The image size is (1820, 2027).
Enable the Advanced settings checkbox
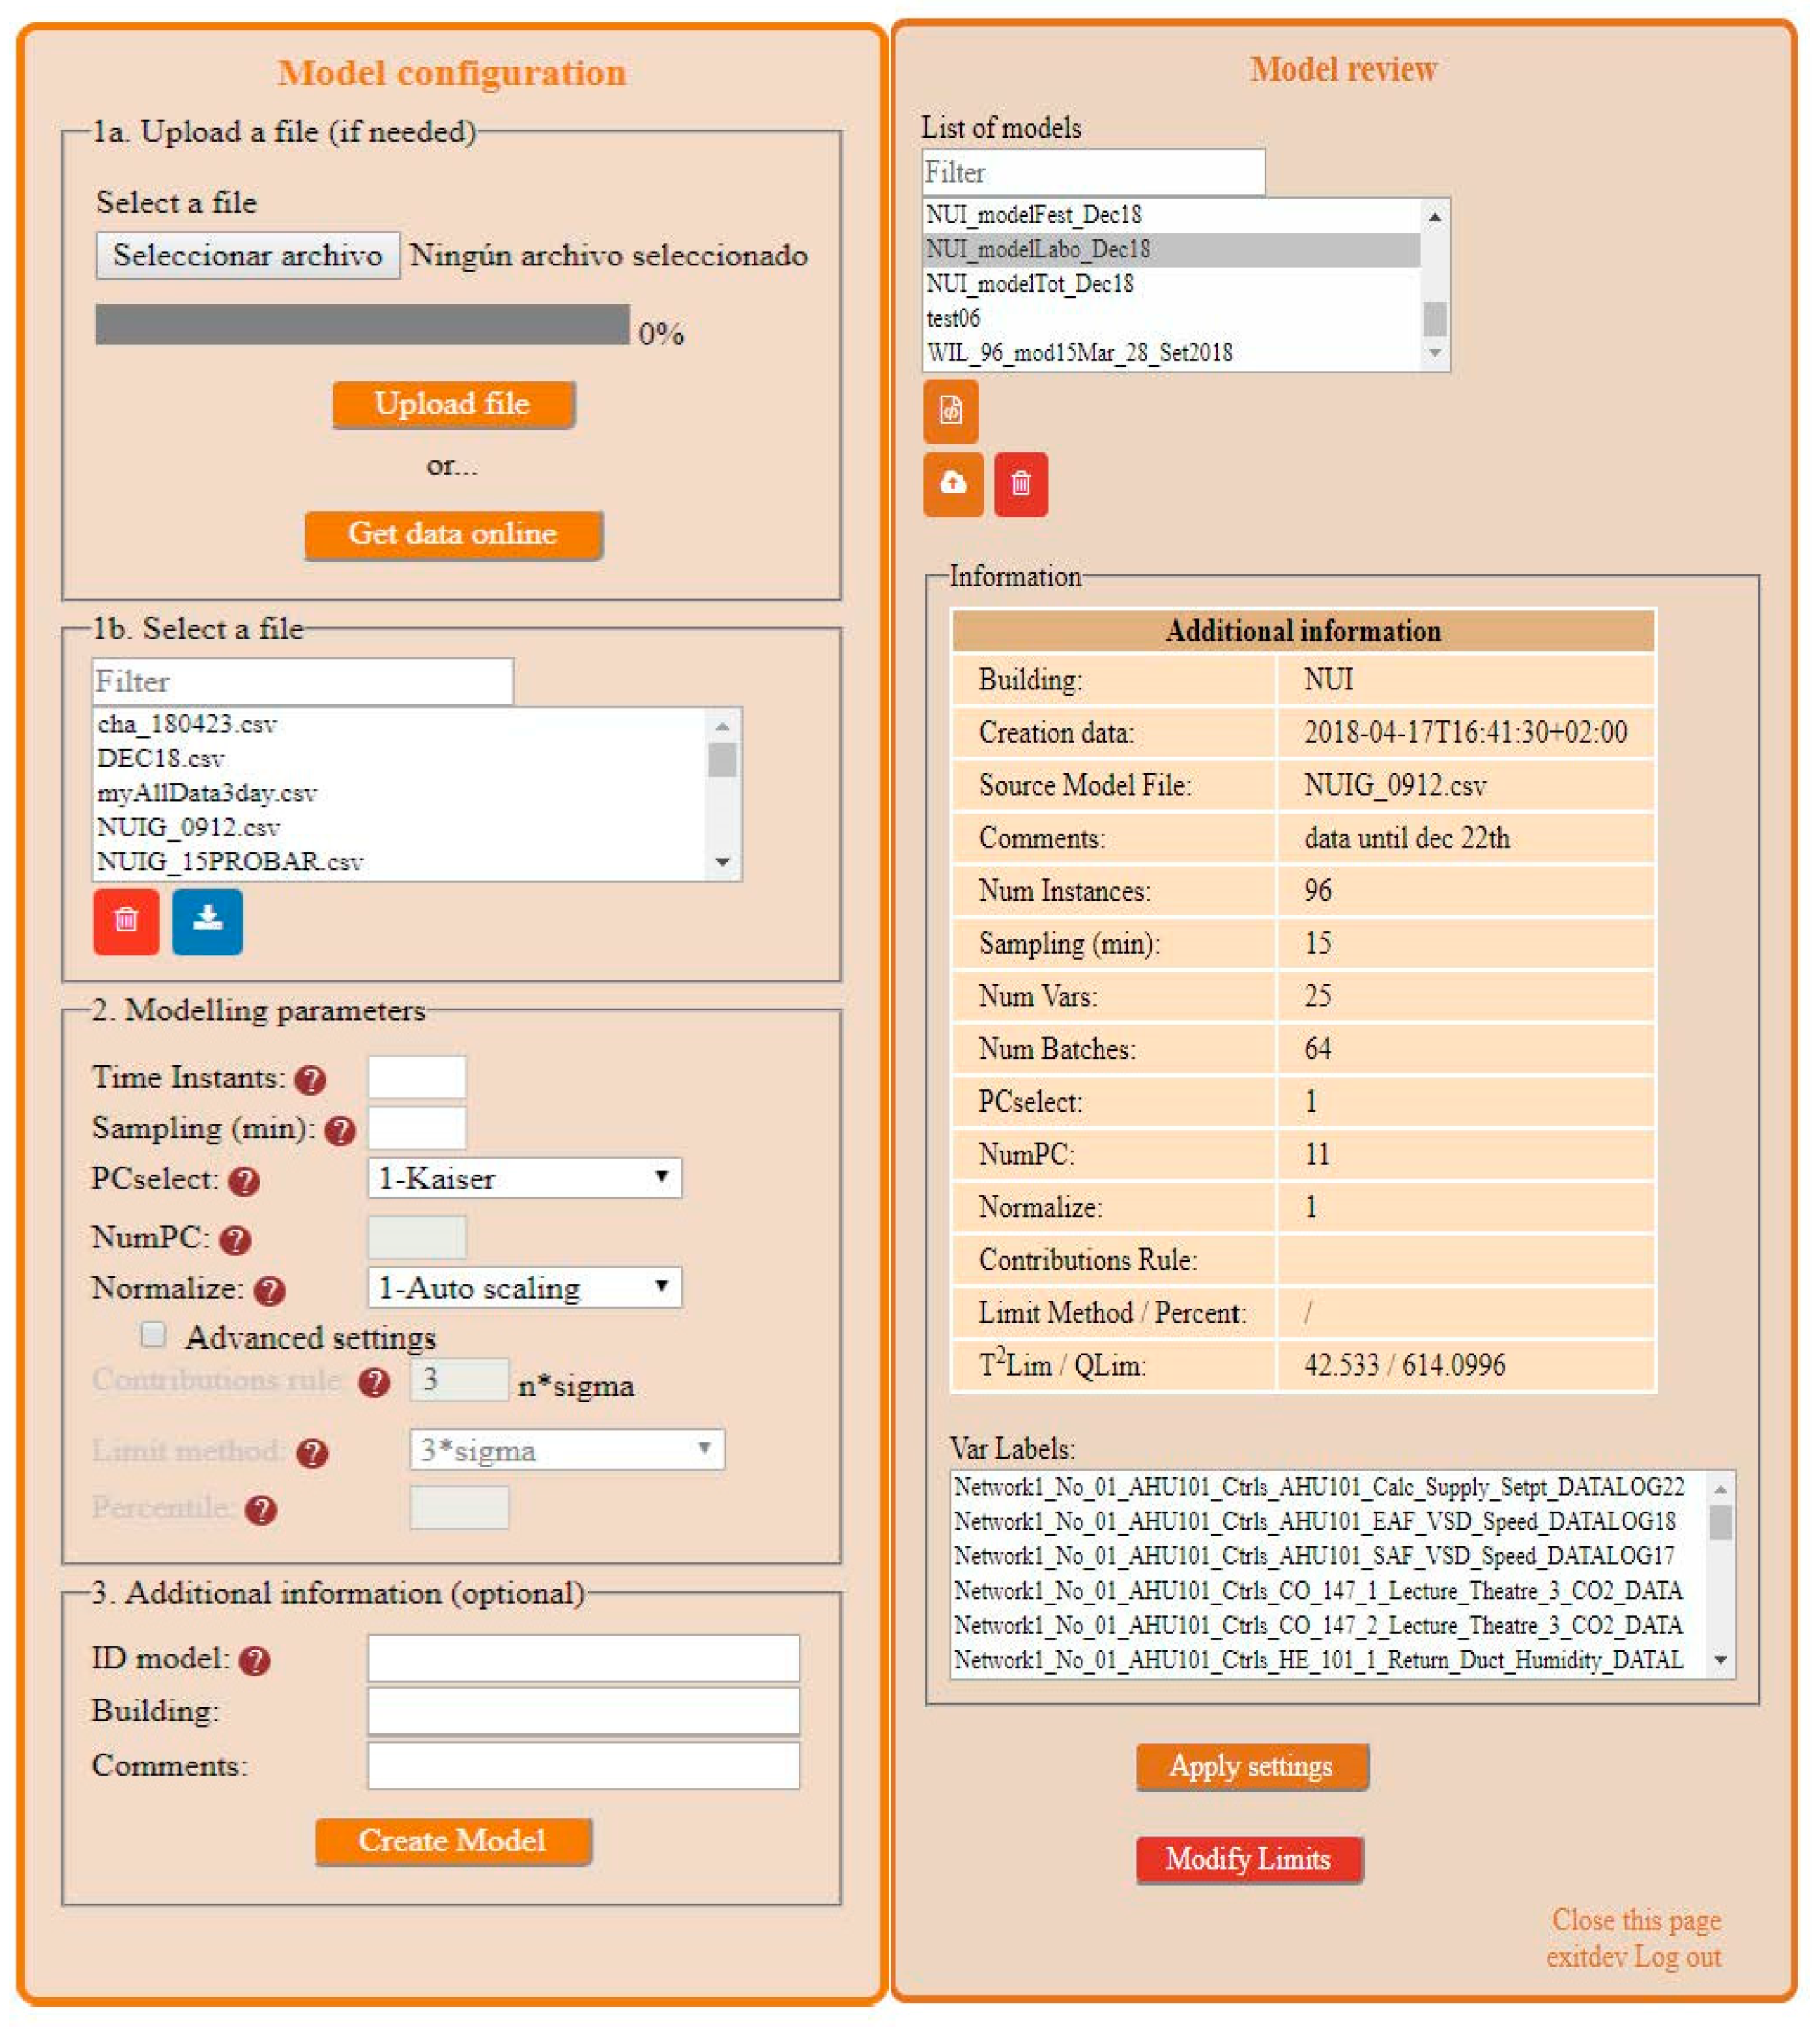[153, 1334]
